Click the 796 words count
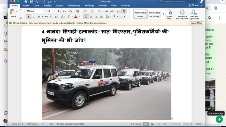Image resolution: width=226 pixels, height=127 pixels. click(32, 124)
